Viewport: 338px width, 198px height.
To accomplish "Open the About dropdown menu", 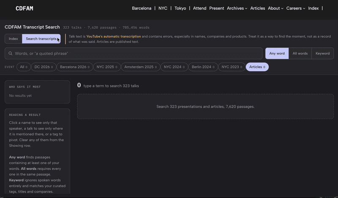I will pos(275,8).
